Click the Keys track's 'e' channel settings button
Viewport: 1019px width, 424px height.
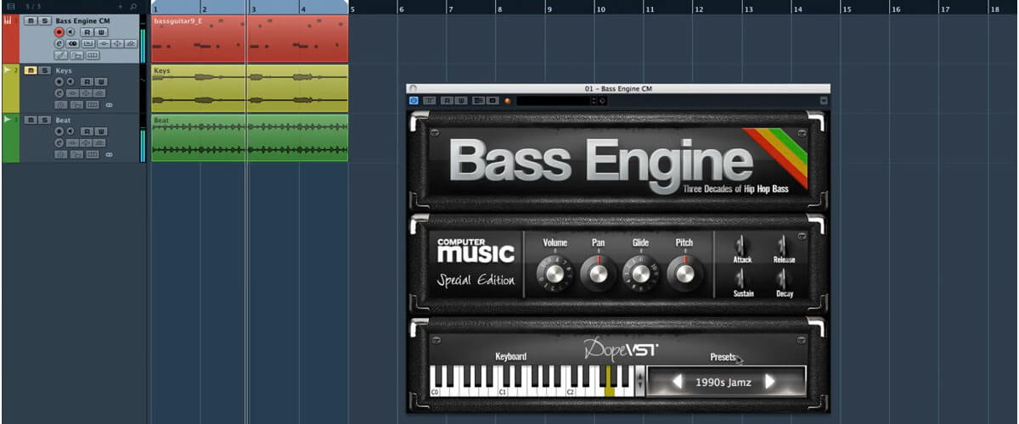click(59, 93)
